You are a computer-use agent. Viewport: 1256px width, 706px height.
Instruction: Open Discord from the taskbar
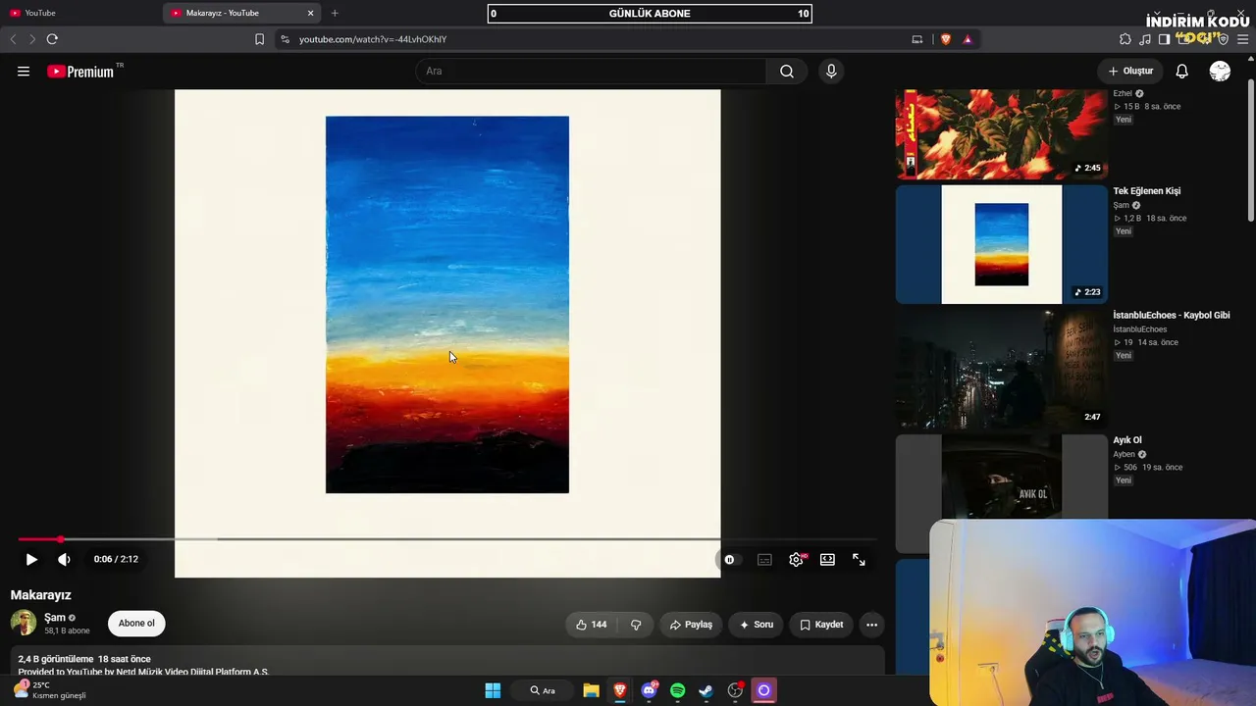point(649,690)
